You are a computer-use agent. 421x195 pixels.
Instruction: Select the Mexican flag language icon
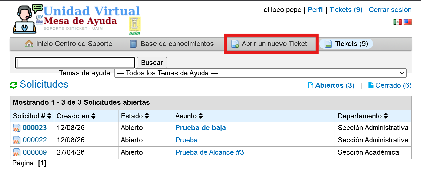click(397, 22)
